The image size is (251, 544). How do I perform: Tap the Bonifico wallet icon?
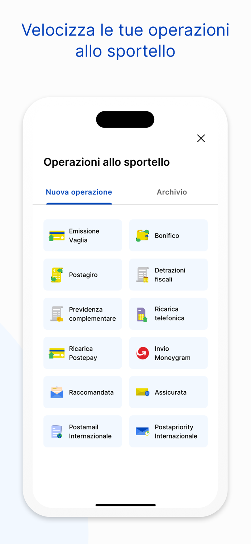click(142, 235)
